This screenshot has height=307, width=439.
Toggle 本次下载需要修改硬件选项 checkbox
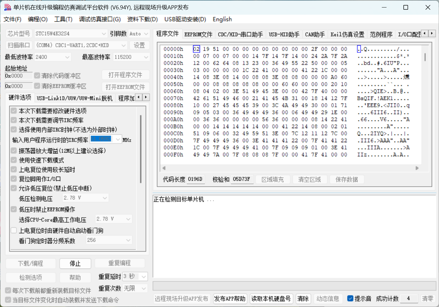[14, 111]
